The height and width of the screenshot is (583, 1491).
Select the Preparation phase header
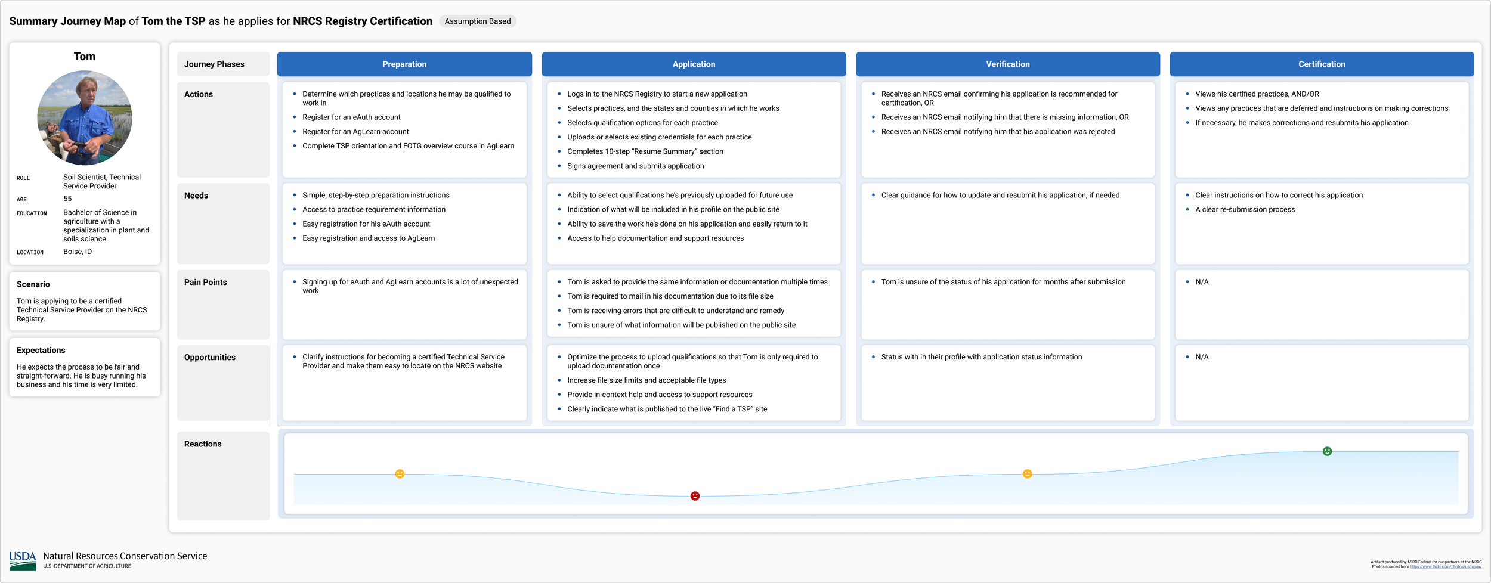pos(404,64)
